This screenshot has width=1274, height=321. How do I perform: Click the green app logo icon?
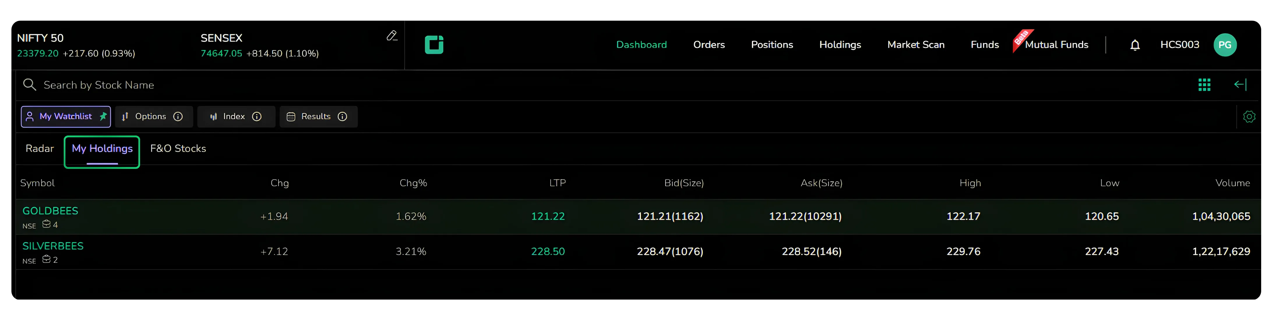(434, 44)
